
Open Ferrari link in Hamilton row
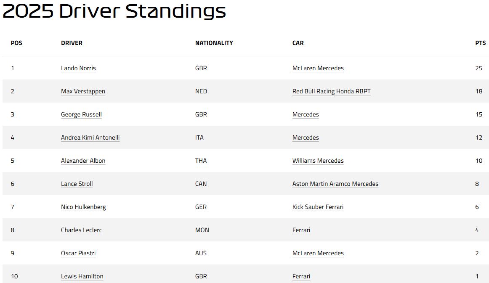point(301,276)
